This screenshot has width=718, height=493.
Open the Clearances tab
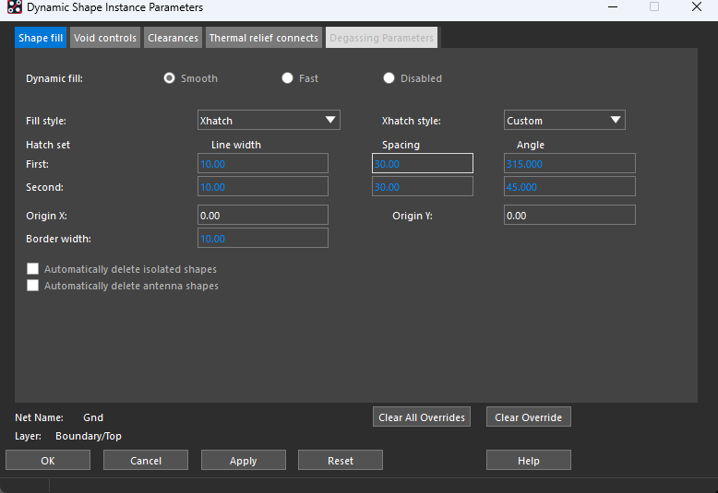pos(173,38)
